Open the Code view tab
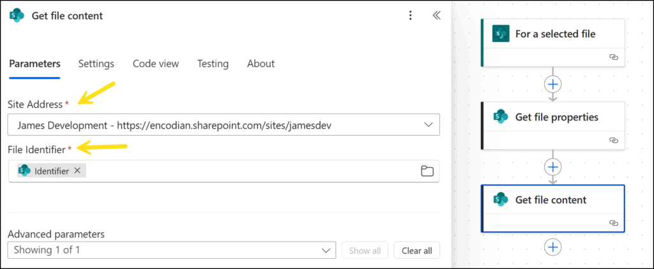The width and height of the screenshot is (654, 269). [x=156, y=64]
